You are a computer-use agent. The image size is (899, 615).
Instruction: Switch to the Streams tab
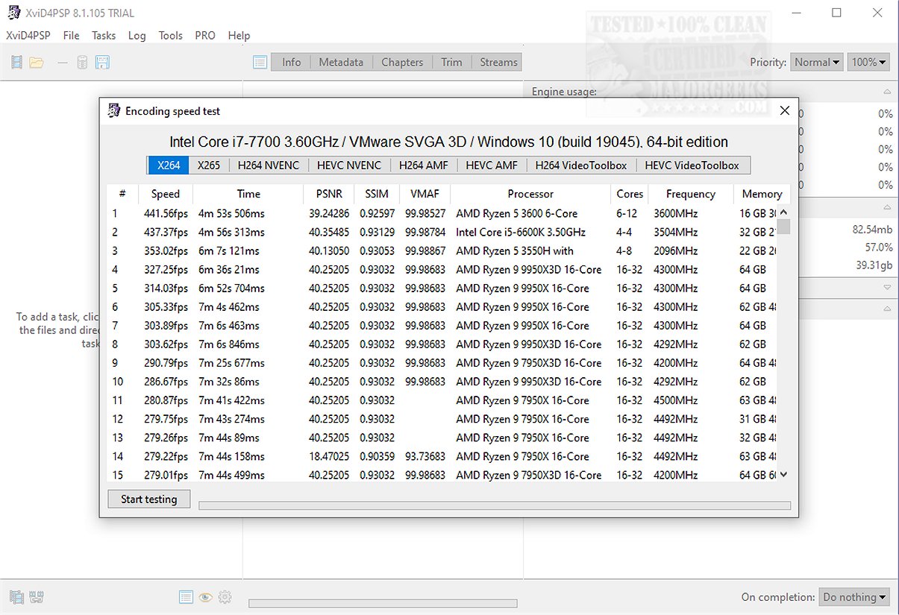[498, 63]
